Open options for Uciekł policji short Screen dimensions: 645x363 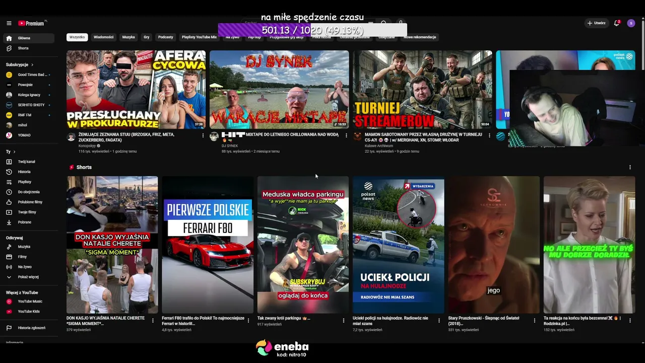pyautogui.click(x=439, y=321)
